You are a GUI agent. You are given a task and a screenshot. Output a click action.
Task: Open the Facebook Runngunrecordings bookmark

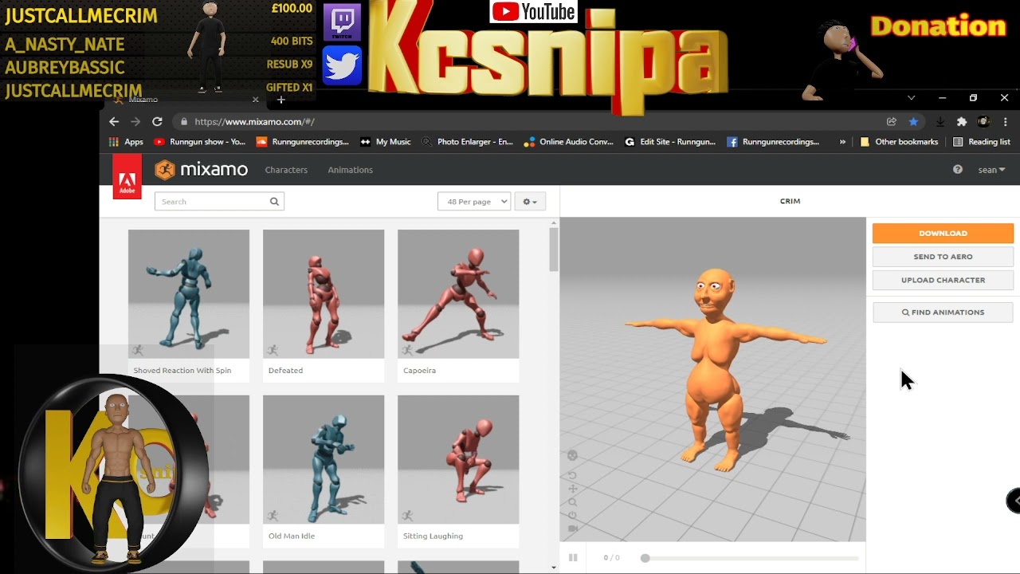coord(773,142)
